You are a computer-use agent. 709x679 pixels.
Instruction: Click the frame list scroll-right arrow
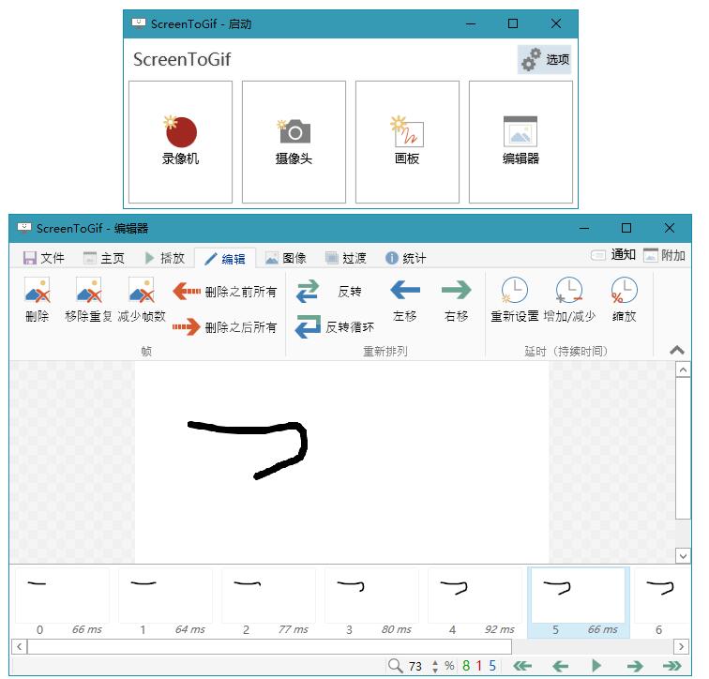[682, 646]
